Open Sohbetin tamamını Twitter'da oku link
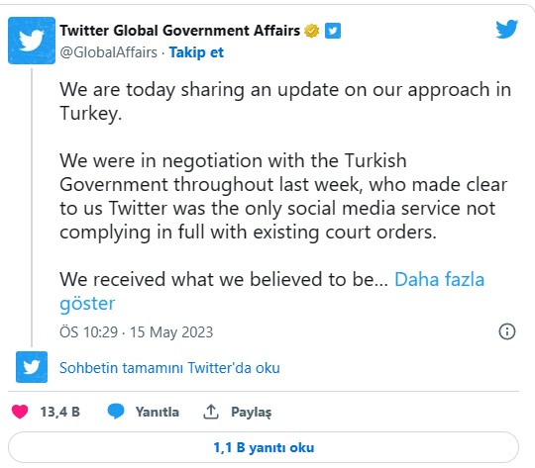The image size is (535, 468). point(169,368)
